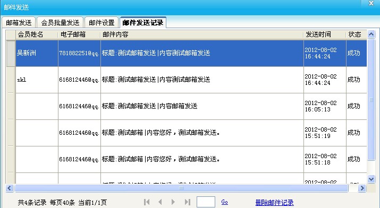Screen dimensions: 380x208
Task: Switch to the 邮箱发送 tab
Action: tap(19, 22)
